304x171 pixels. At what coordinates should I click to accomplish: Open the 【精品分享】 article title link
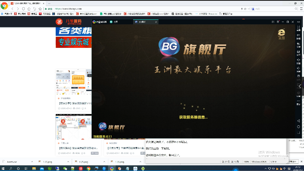pos(75,103)
